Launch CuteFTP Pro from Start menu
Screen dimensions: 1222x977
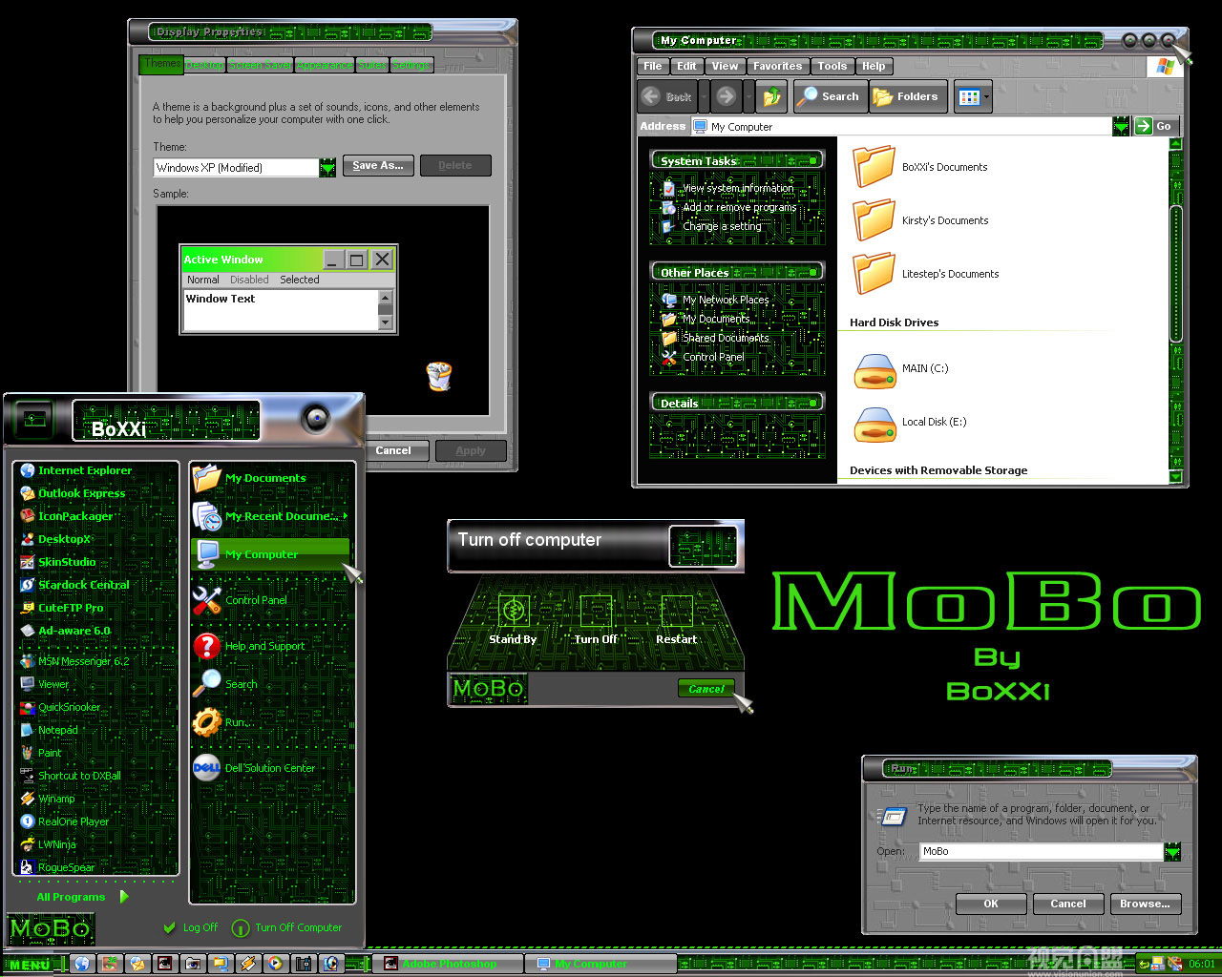(x=62, y=608)
